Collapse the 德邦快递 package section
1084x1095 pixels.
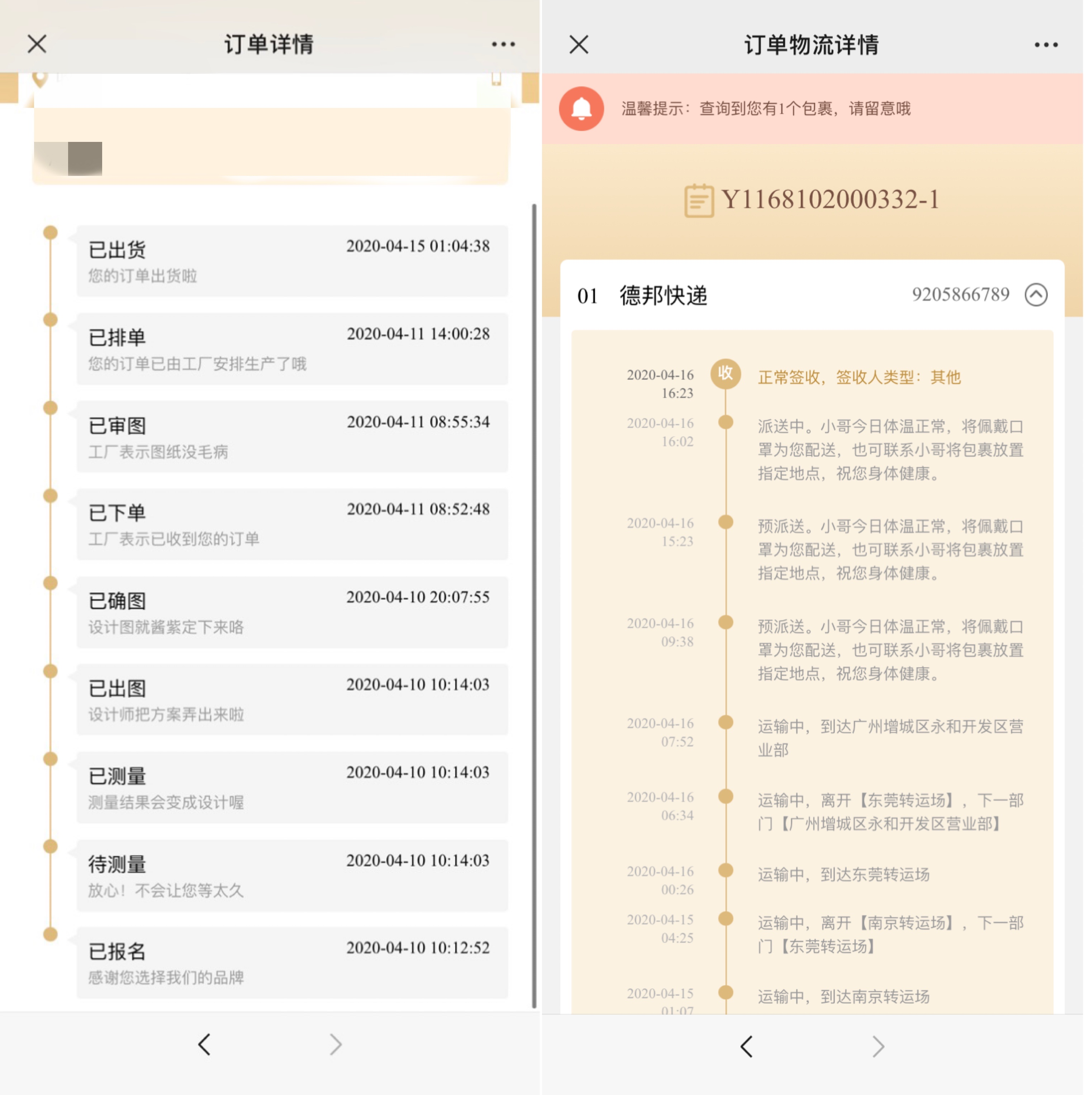coord(1036,295)
